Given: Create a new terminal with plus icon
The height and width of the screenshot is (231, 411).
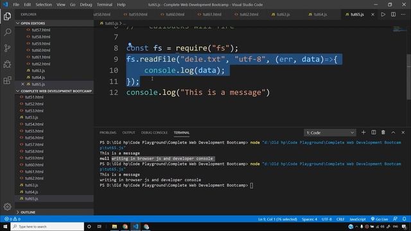Looking at the screenshot, I should [363, 133].
